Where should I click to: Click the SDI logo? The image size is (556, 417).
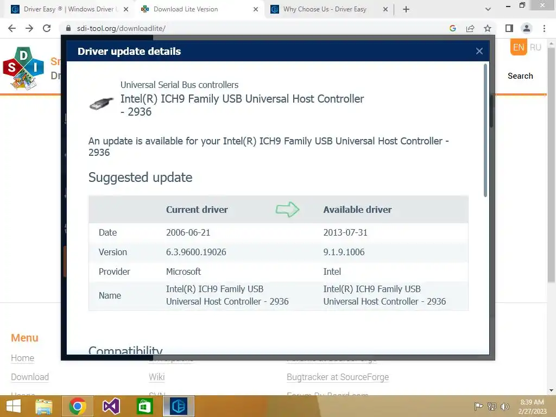click(x=23, y=68)
